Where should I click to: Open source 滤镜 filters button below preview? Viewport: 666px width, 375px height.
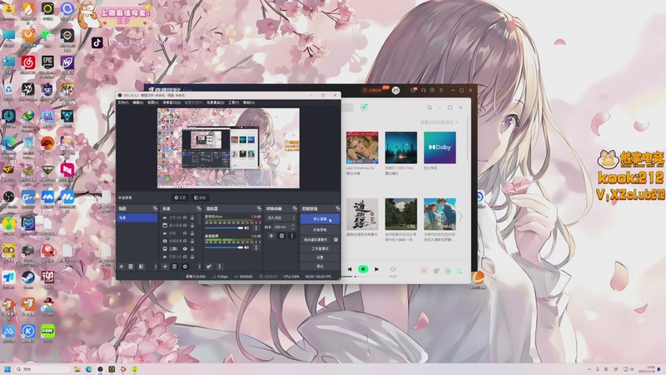tap(199, 197)
